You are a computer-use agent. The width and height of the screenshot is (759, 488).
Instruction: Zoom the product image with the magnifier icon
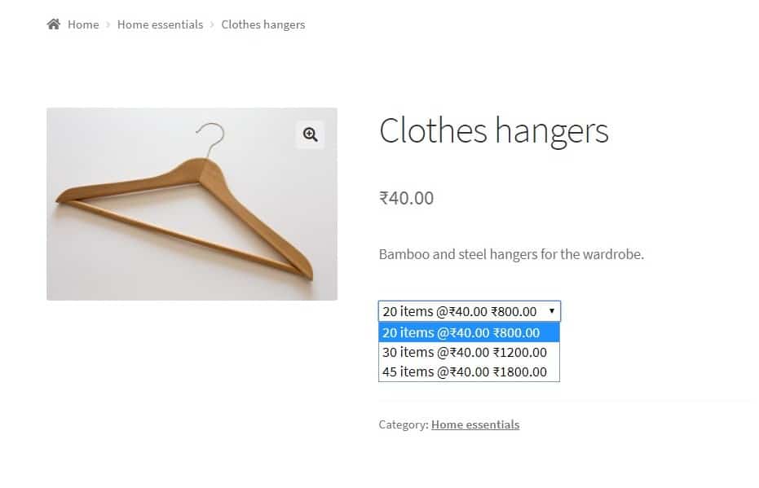coord(310,135)
